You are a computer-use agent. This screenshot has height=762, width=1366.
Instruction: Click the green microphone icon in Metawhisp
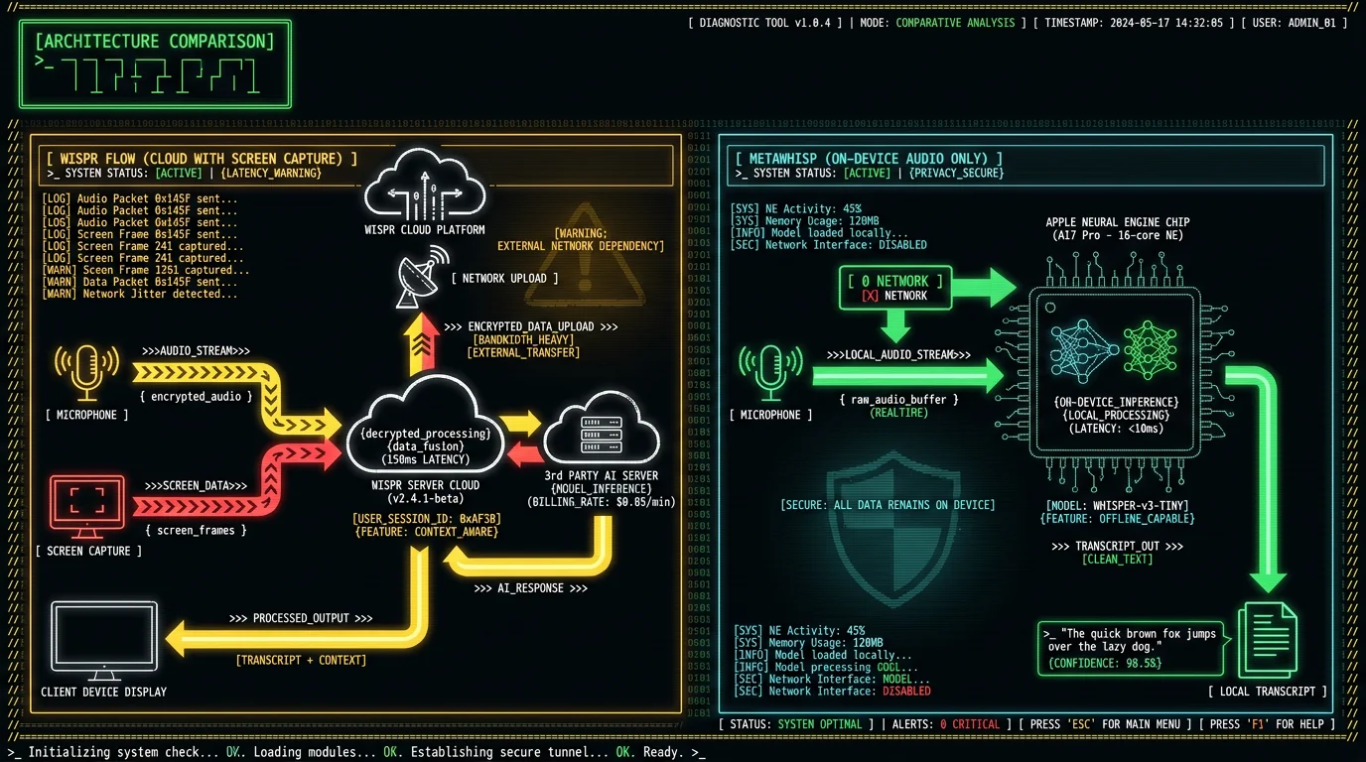tap(770, 373)
